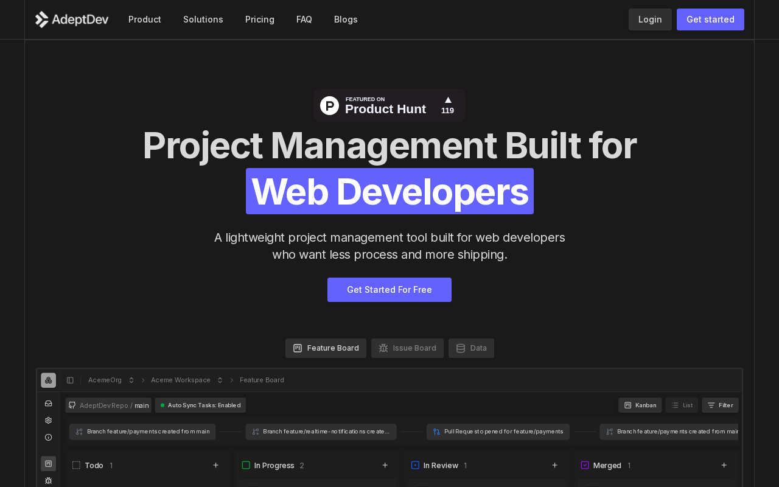Click Get Started For Free

click(389, 290)
